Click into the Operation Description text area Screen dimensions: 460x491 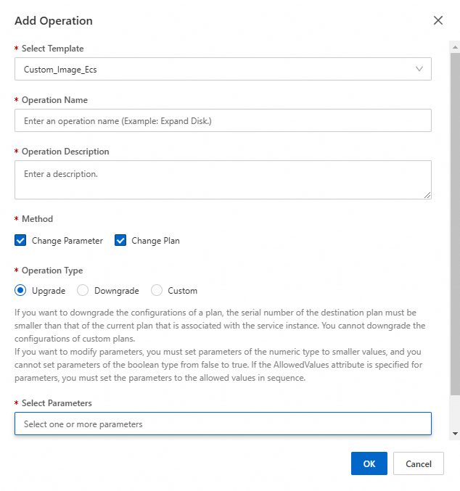[x=223, y=179]
